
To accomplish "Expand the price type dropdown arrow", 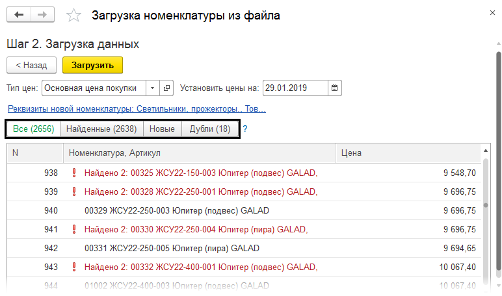I will click(x=152, y=88).
